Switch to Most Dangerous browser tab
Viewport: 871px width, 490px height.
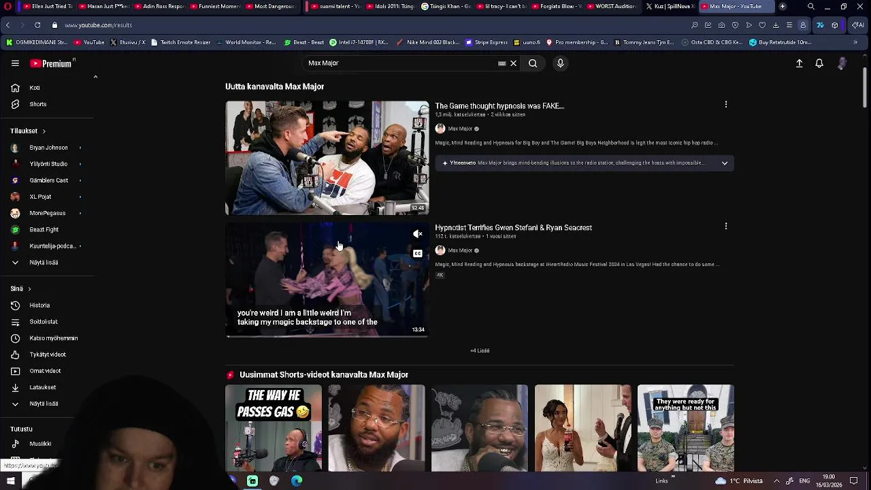click(271, 6)
